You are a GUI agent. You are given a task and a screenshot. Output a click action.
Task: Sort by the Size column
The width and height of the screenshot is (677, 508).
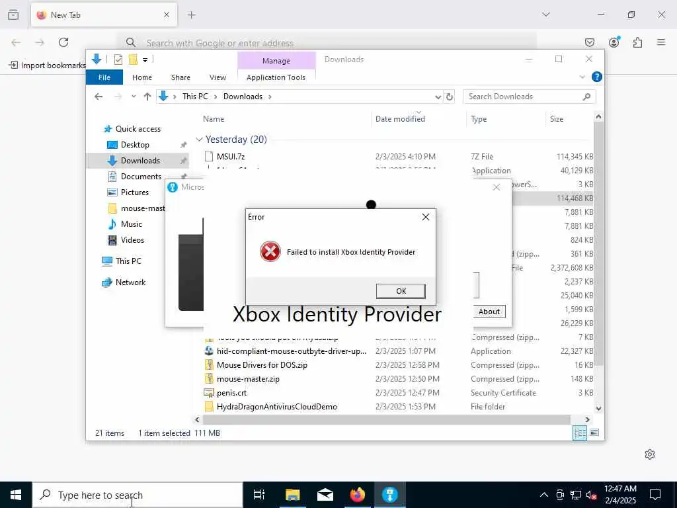pyautogui.click(x=557, y=119)
